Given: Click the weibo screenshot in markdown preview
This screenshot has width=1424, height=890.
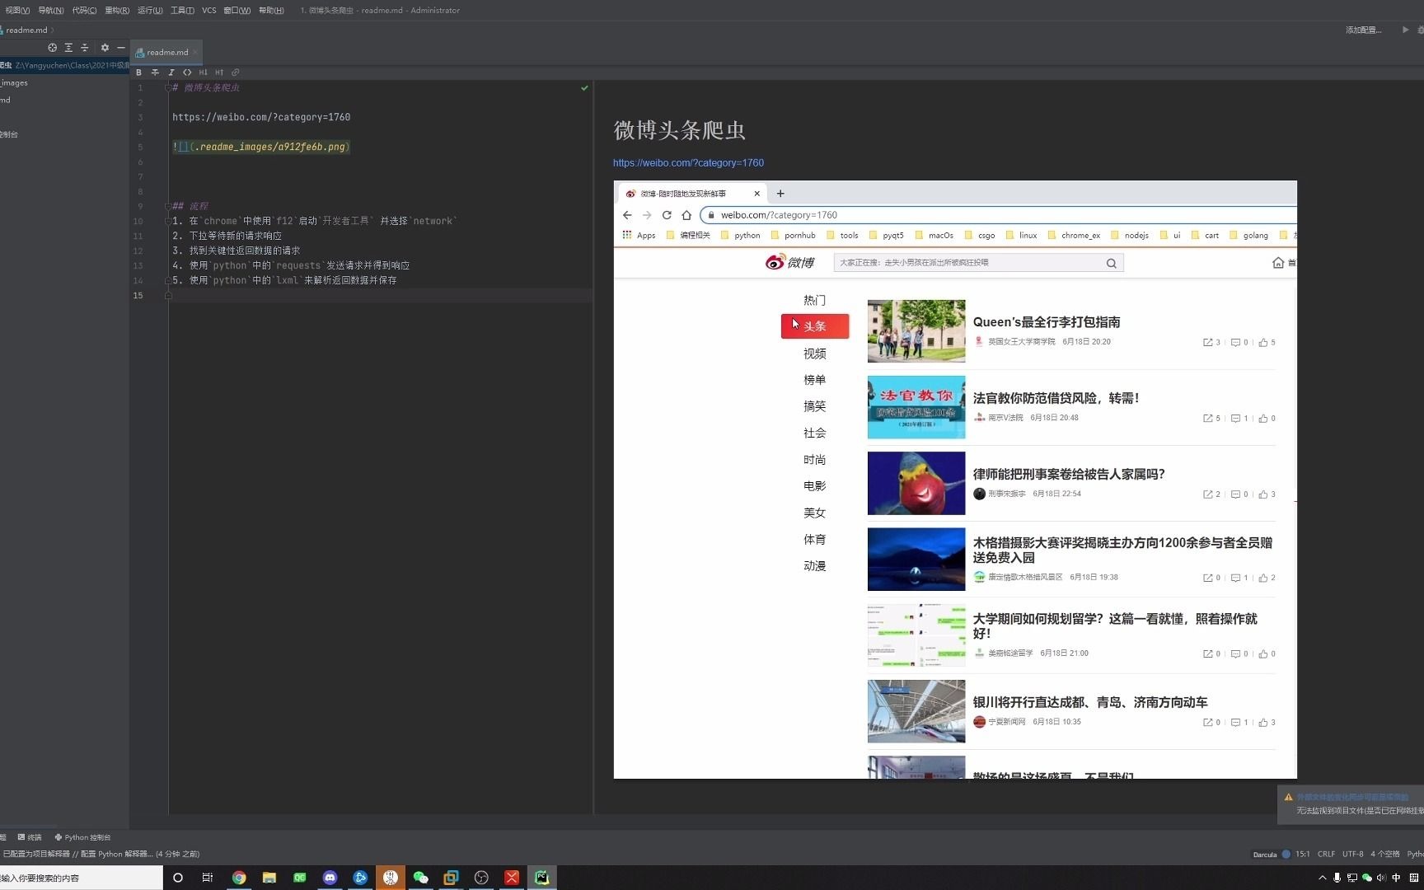Looking at the screenshot, I should [955, 480].
